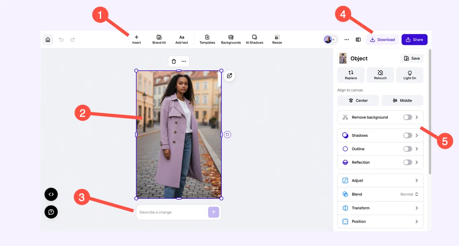This screenshot has height=246, width=459.
Task: Click the 'Object' panel title
Action: tap(359, 58)
